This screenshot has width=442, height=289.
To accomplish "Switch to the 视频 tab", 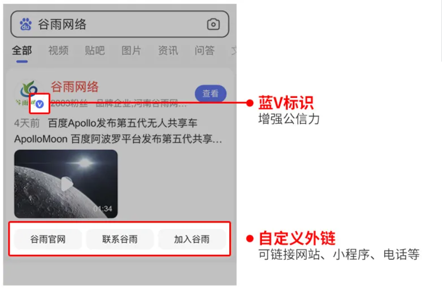I will (x=58, y=51).
